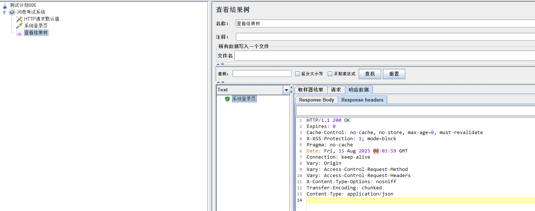Click the 查找 search button
This screenshot has width=535, height=211.
(x=370, y=74)
